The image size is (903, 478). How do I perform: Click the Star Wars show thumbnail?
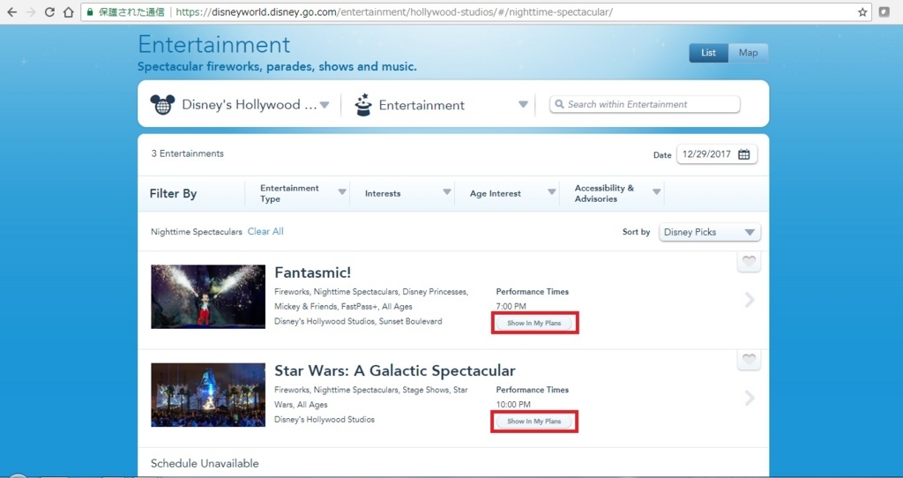pos(208,394)
